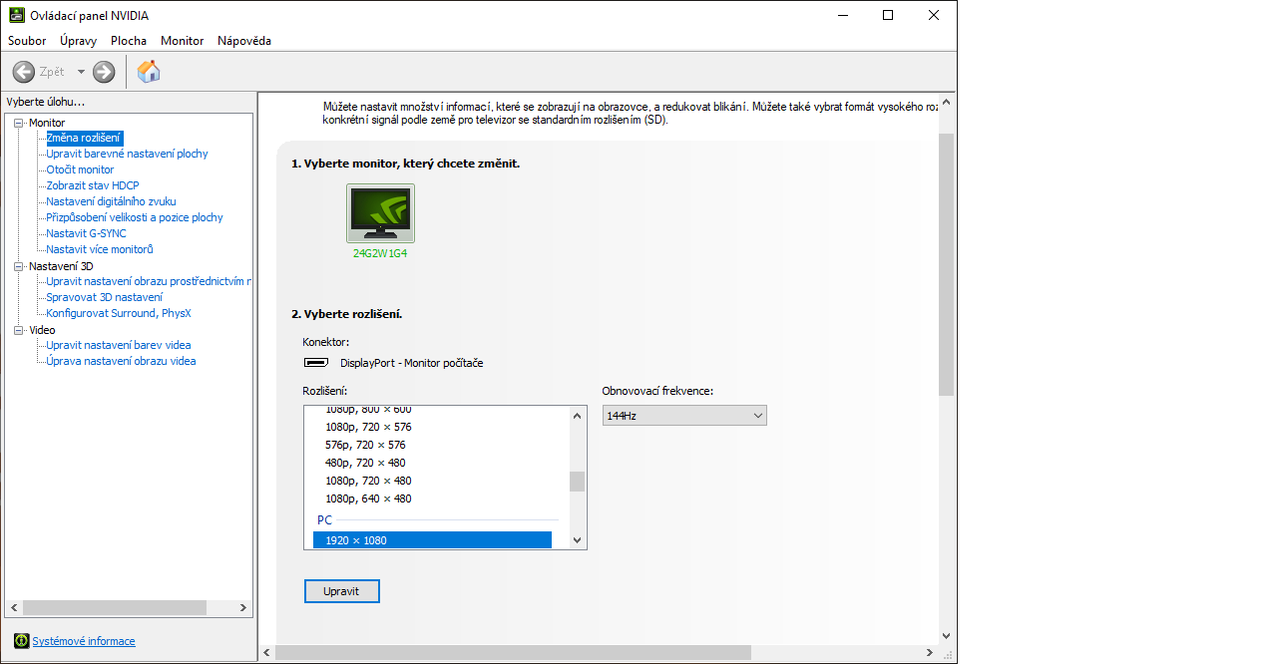Click the resolution list scrollbar thumb

(577, 482)
